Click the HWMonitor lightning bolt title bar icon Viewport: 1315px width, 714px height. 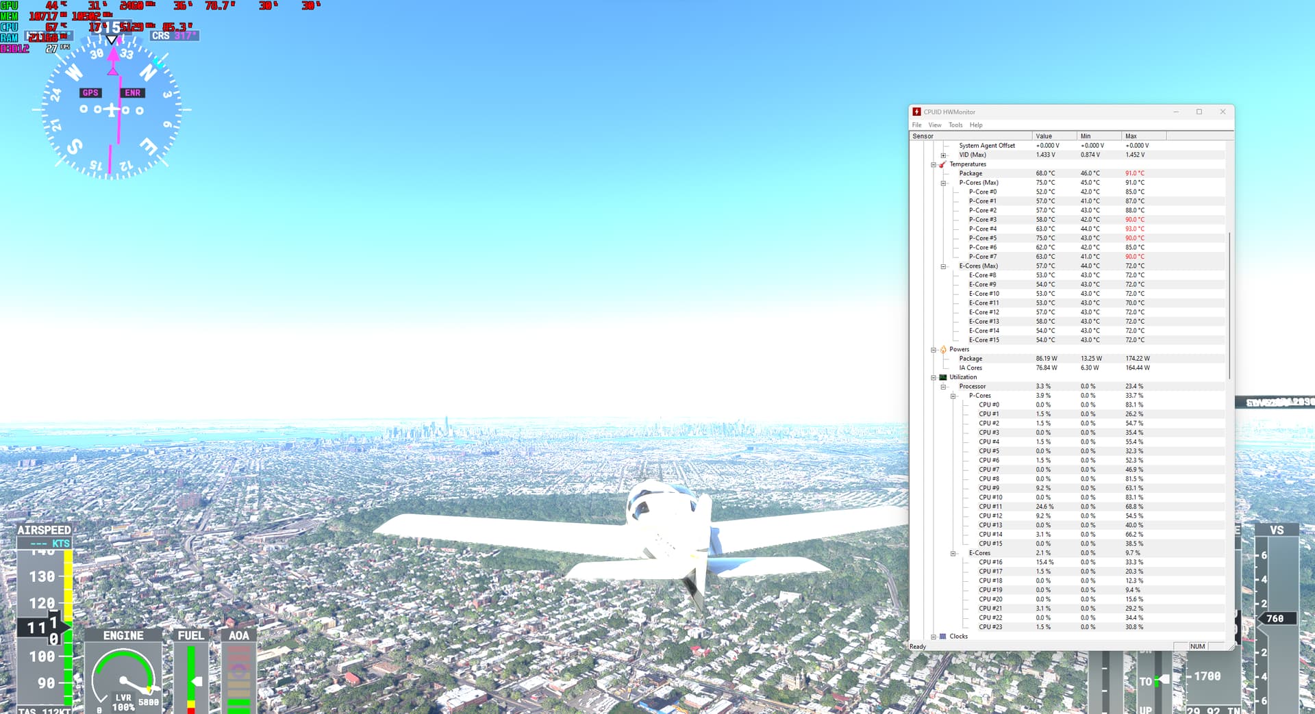(916, 112)
